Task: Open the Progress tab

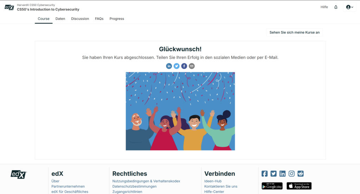Action: 117,19
